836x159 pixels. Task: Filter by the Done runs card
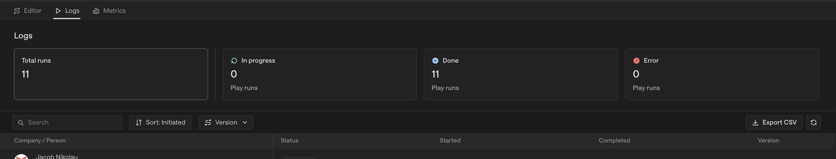click(521, 74)
